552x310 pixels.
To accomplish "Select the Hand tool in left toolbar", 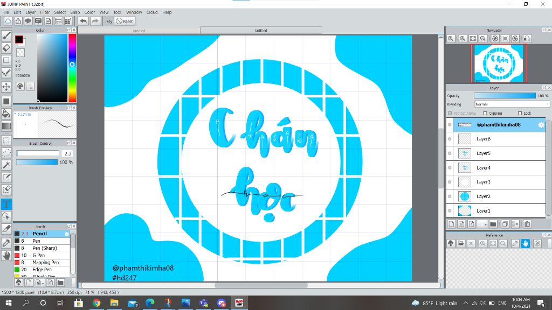I will (6, 256).
